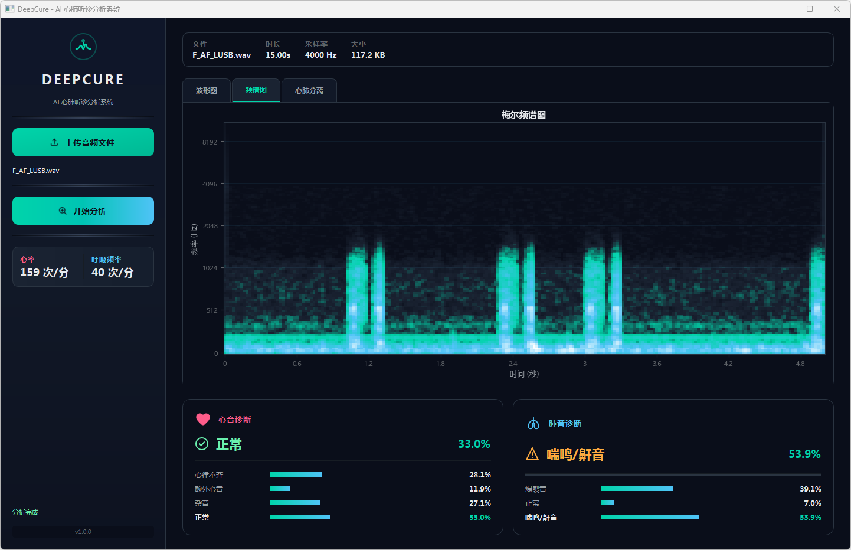Click the pink heart icon beside 心音诊断
The image size is (851, 550).
203,420
